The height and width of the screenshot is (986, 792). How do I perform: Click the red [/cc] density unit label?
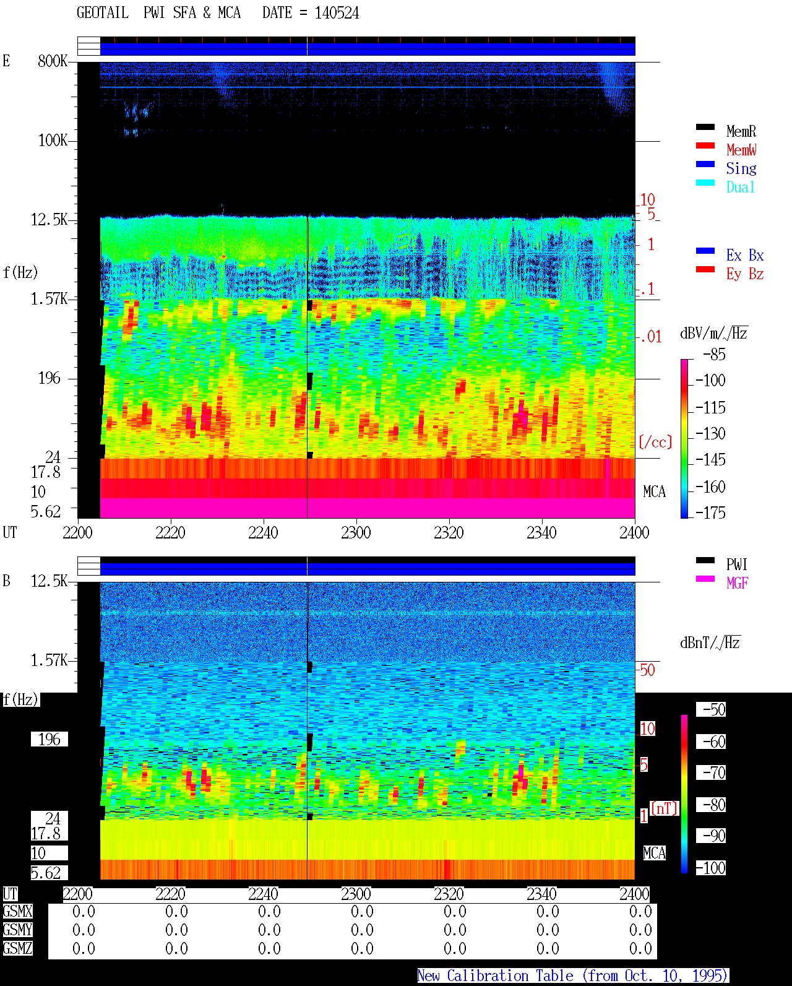(x=655, y=442)
